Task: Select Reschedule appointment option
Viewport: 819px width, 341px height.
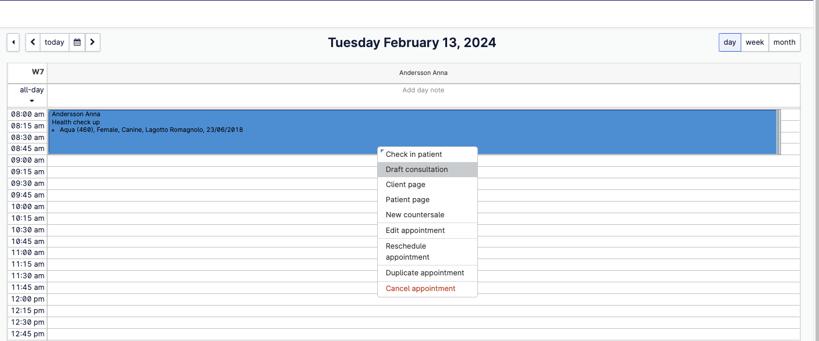Action: click(x=407, y=252)
